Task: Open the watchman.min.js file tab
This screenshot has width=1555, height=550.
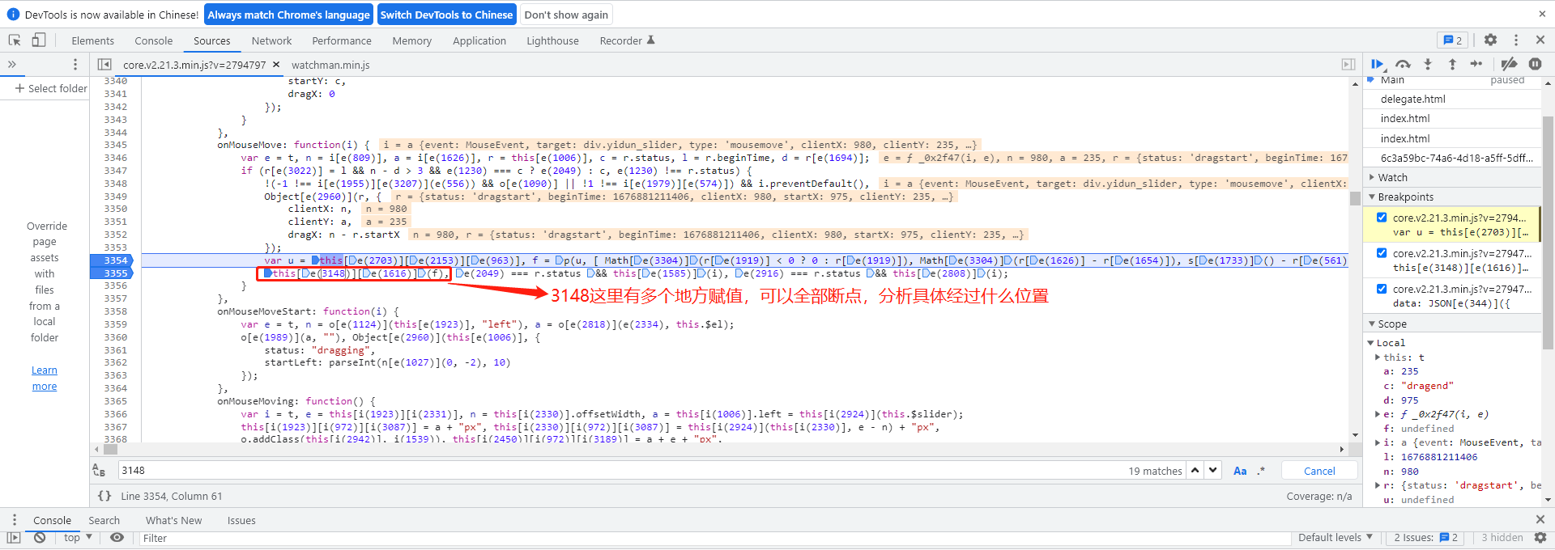Action: pyautogui.click(x=330, y=65)
